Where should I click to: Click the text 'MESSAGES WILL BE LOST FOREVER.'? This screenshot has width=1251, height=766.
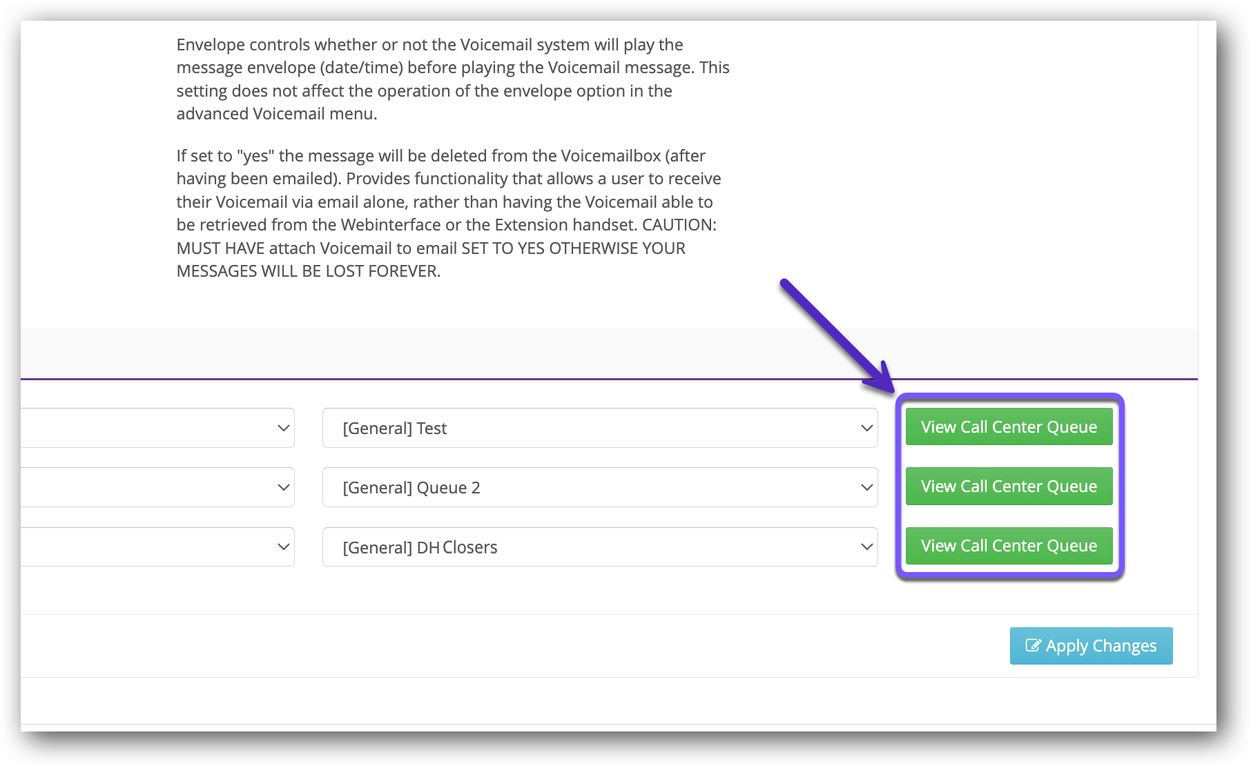coord(309,271)
